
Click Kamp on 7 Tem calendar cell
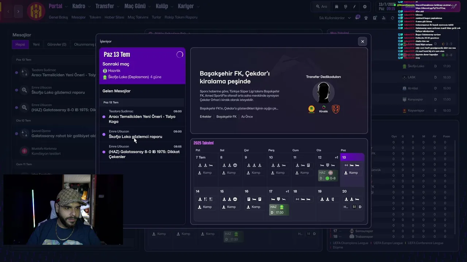click(x=205, y=173)
